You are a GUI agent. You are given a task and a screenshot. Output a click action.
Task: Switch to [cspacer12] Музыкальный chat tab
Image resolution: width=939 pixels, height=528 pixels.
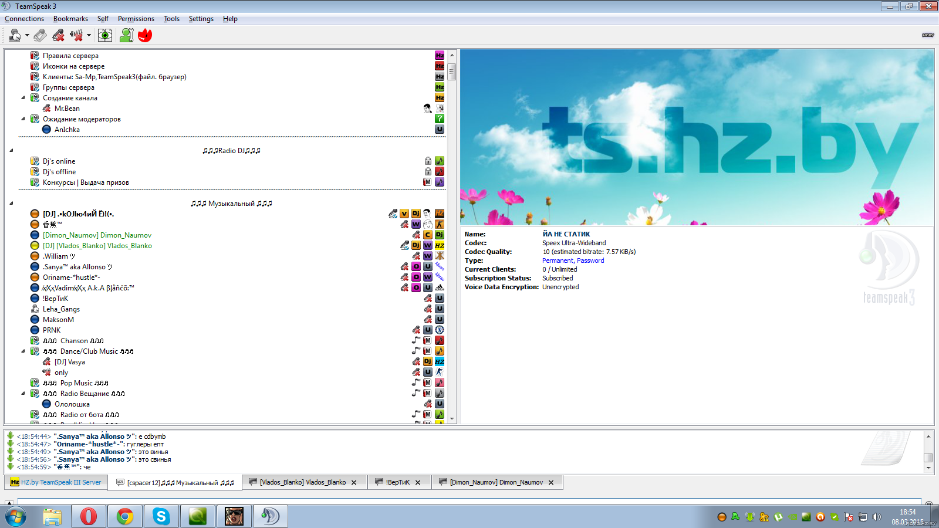point(175,482)
